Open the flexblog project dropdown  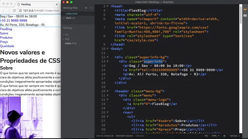[68, 28]
